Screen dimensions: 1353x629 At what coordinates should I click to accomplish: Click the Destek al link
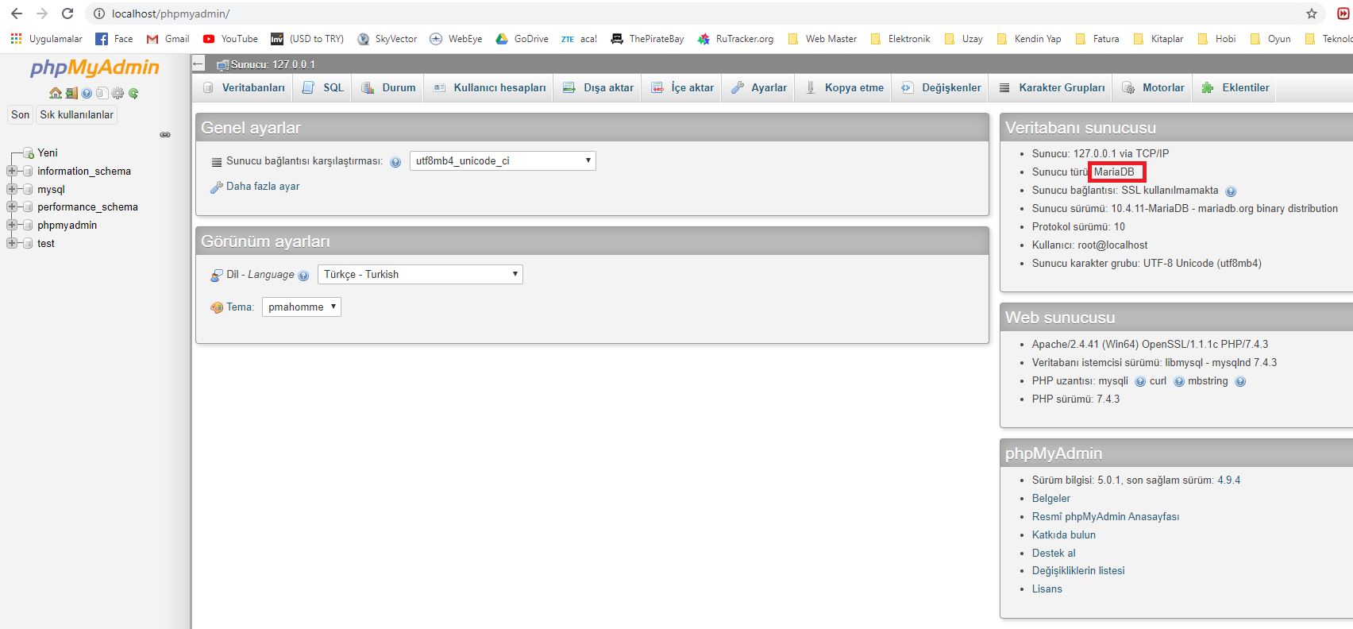tap(1054, 554)
